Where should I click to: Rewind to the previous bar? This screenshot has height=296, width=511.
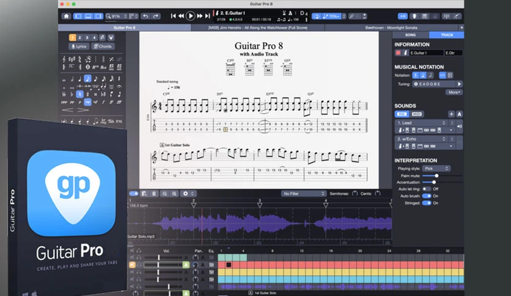point(181,16)
